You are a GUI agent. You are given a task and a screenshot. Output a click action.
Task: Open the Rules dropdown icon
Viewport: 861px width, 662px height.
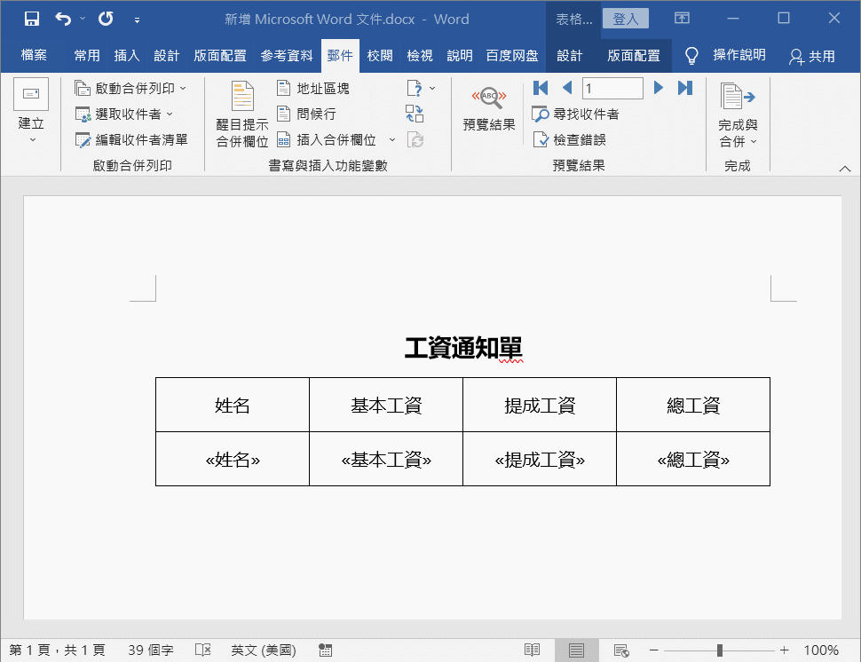pyautogui.click(x=421, y=88)
